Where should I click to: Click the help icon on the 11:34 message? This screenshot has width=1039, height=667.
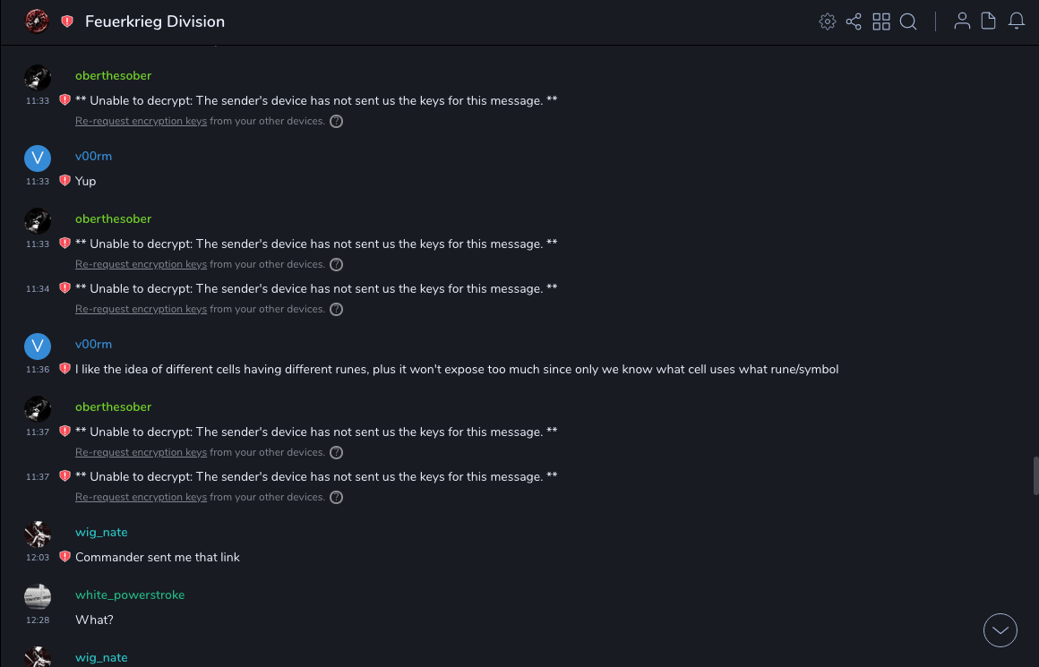pos(337,310)
